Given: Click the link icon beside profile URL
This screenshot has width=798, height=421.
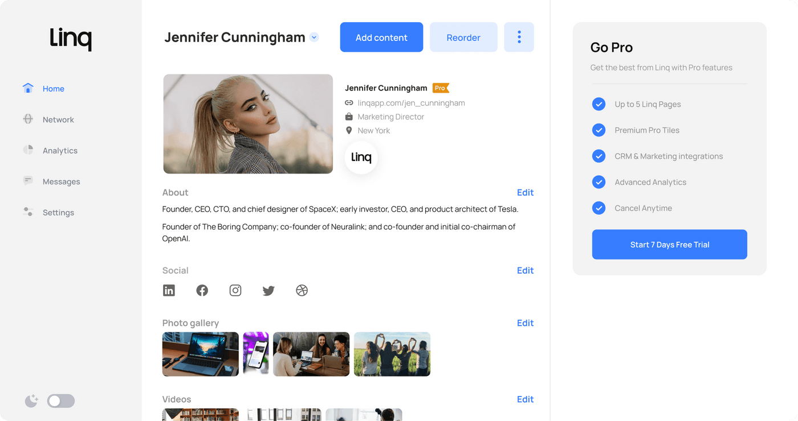Looking at the screenshot, I should pyautogui.click(x=349, y=103).
